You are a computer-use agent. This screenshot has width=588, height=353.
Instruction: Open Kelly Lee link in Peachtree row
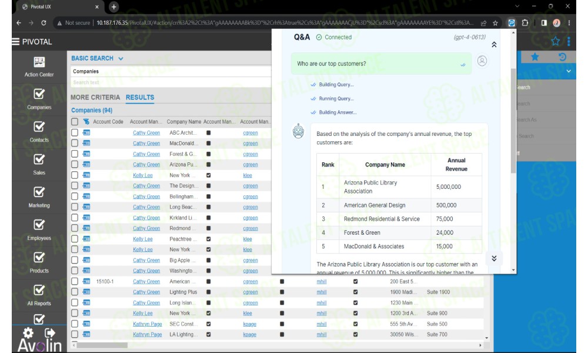click(x=142, y=239)
